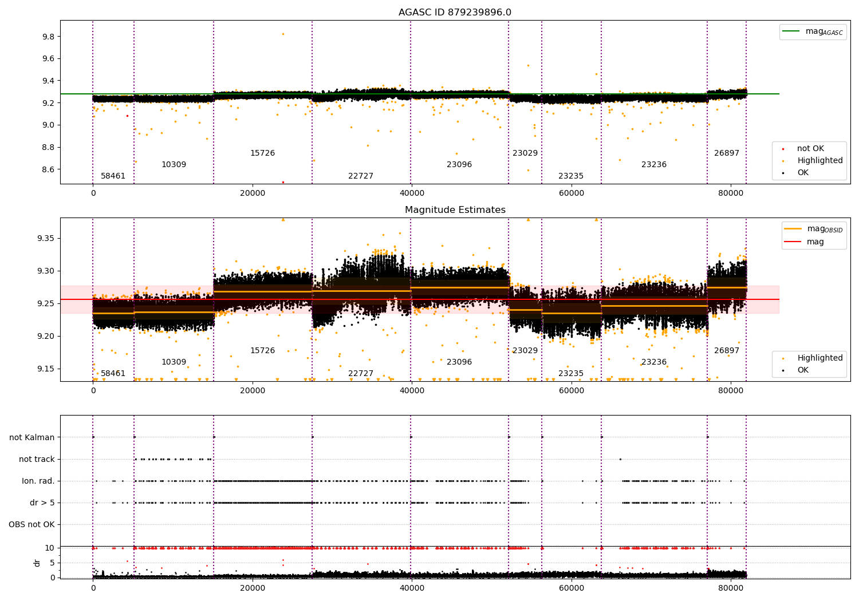Click obsid label 23096 in the AGASC ID plot
The height and width of the screenshot is (601, 859).
[x=459, y=164]
